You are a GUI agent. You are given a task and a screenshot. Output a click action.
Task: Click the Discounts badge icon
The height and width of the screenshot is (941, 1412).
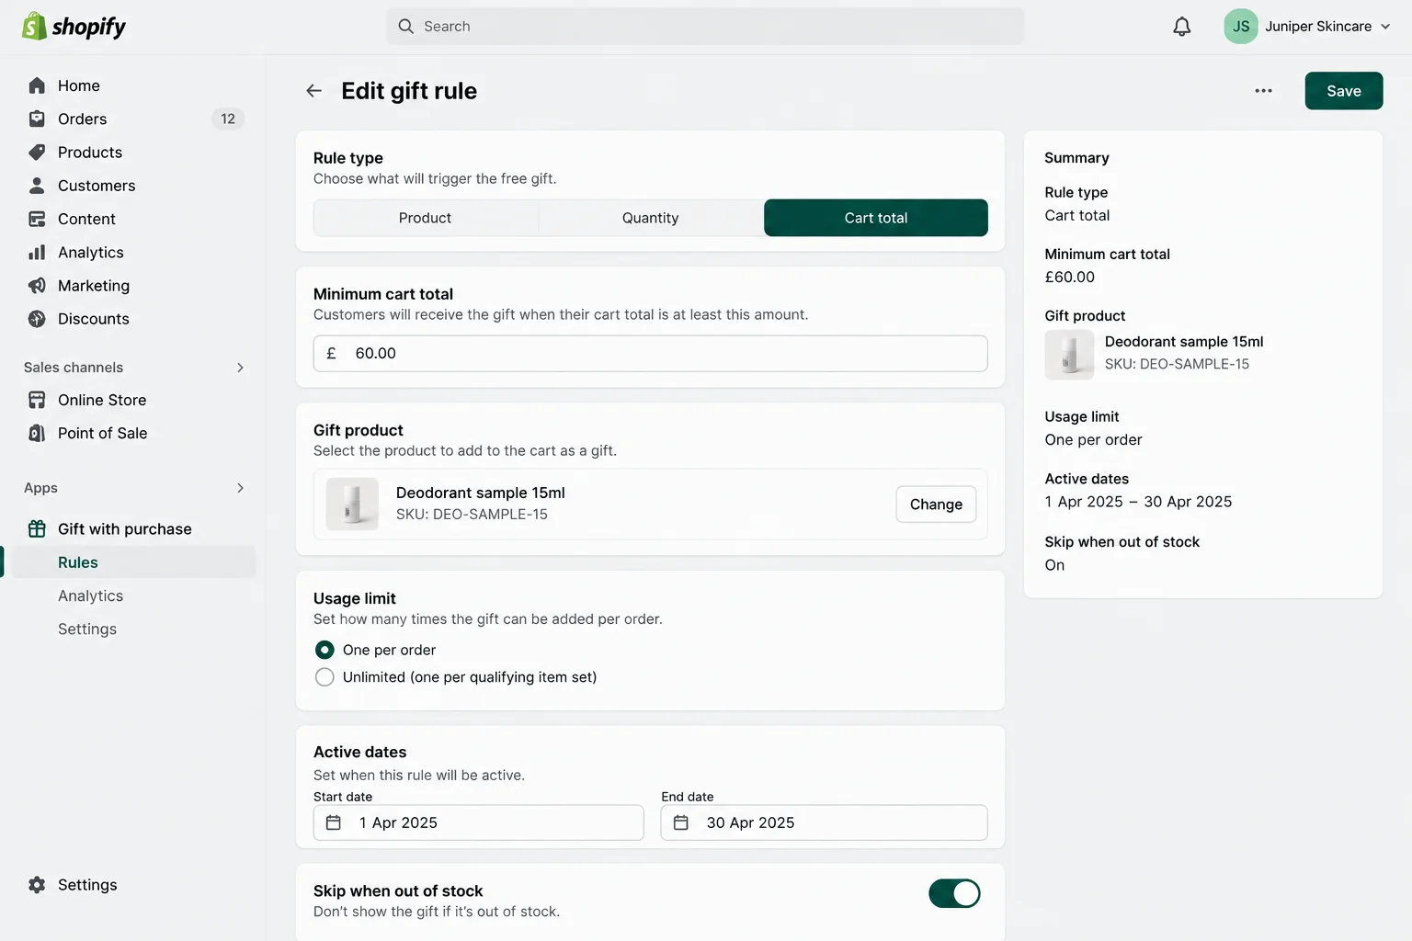[37, 319]
